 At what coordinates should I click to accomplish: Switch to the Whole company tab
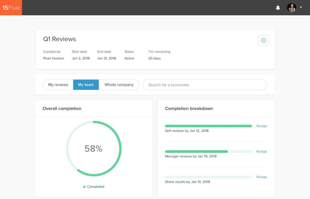coord(119,85)
